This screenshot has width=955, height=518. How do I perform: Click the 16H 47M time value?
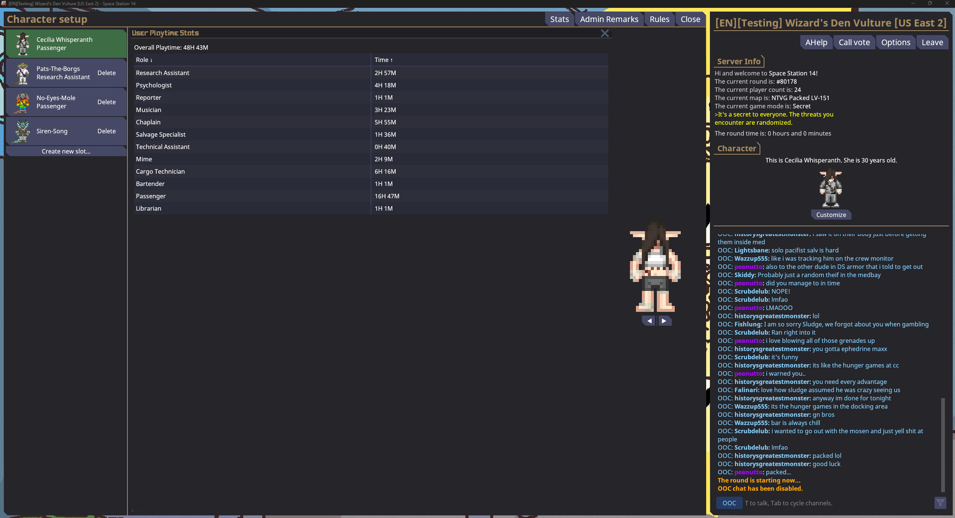(x=387, y=196)
